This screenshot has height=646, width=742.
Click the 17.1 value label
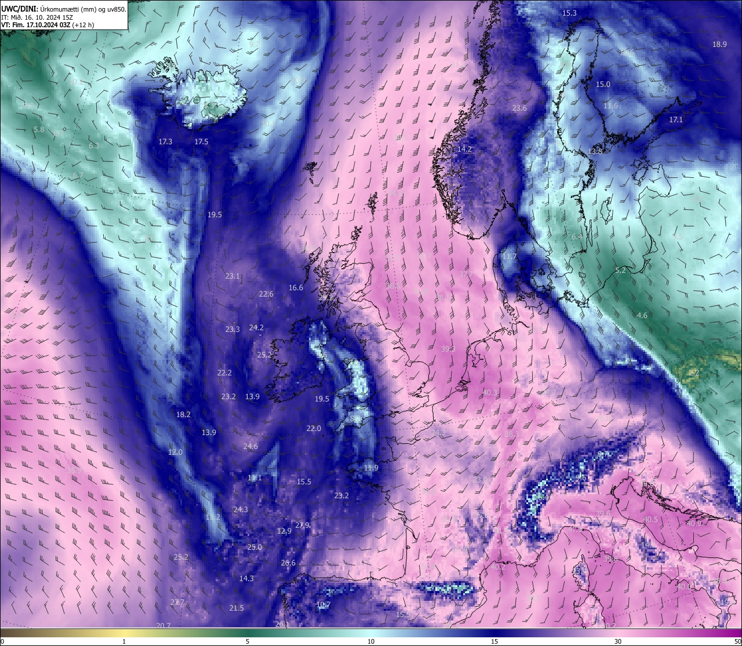(x=676, y=119)
